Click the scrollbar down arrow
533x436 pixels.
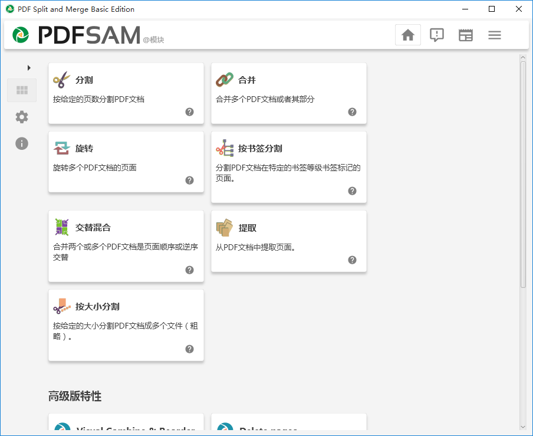point(523,427)
